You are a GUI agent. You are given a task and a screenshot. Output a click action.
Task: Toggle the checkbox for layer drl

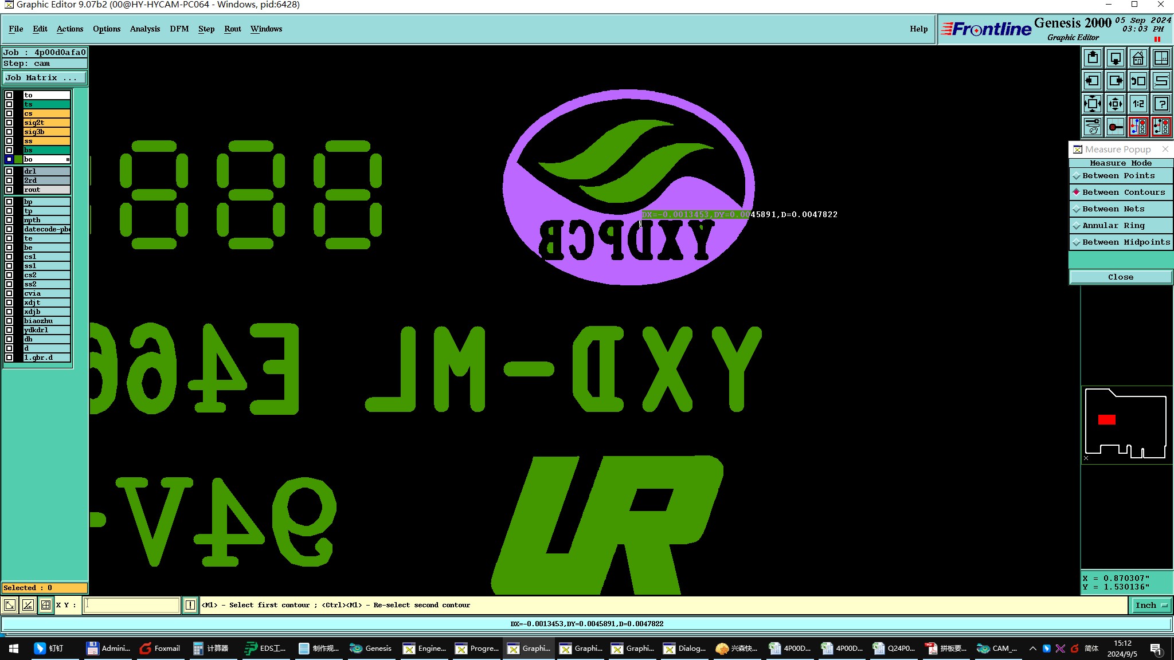[x=9, y=171]
